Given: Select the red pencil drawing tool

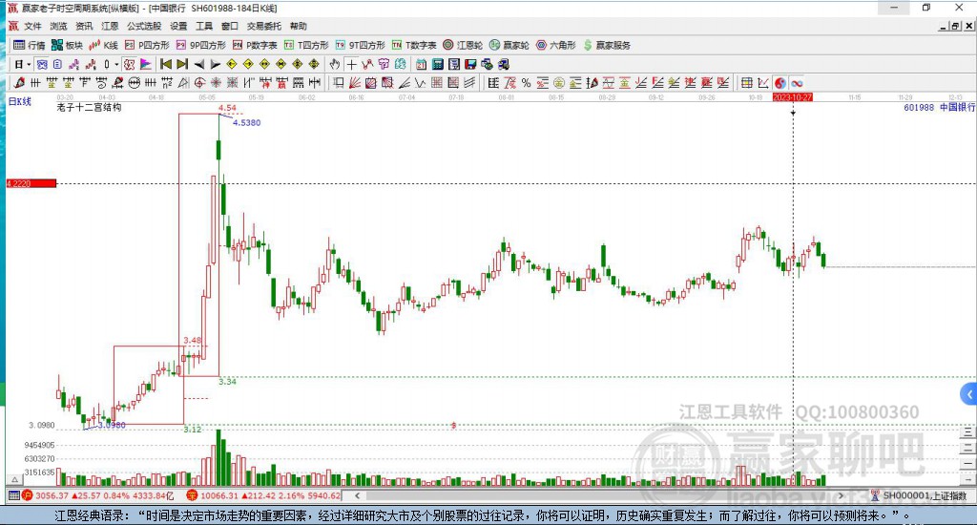Looking at the screenshot, I should (x=19, y=83).
